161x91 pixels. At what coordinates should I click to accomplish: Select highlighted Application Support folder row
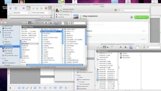51,31
